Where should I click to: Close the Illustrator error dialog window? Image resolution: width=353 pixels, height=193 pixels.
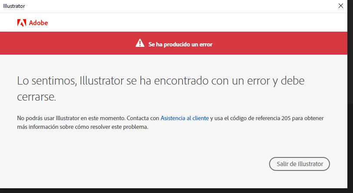coord(341,6)
